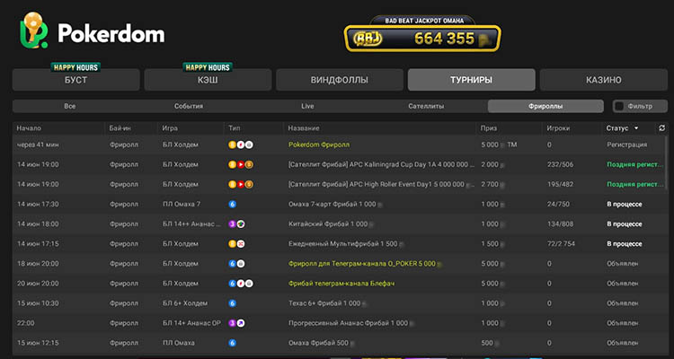Go to the КАЗИНО section
The width and height of the screenshot is (674, 359).
coord(604,80)
